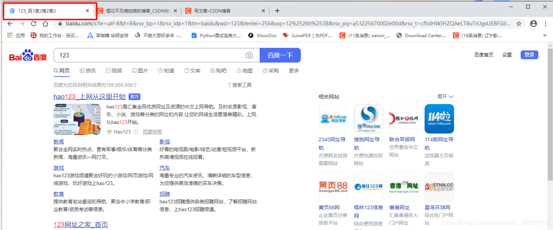
Task: Click the 搜狗网址导航 site thumbnail
Action: tap(369, 119)
